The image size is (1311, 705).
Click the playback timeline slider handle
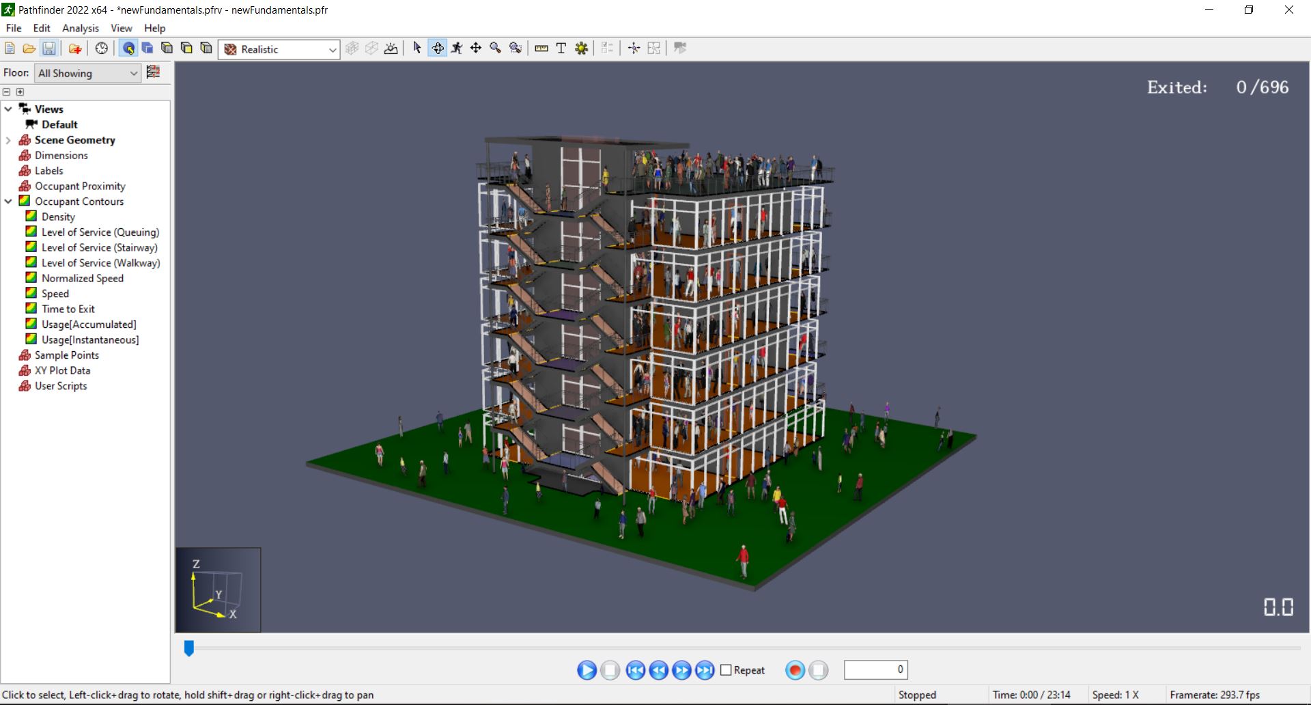[189, 648]
